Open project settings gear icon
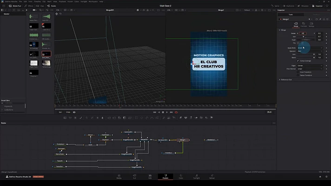This screenshot has height=186, width=331. (x=326, y=177)
